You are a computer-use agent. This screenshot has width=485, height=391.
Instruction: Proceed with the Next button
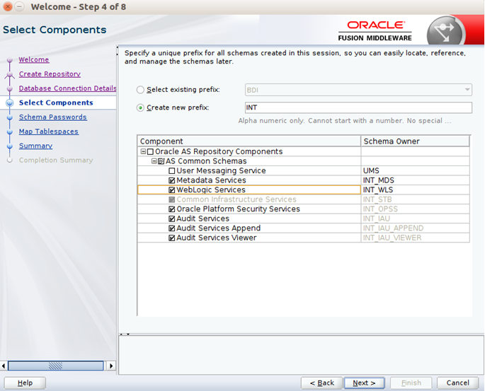point(364,383)
